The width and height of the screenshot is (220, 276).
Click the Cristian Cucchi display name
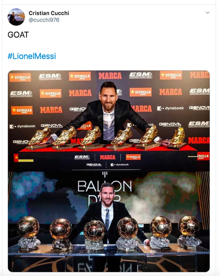click(49, 13)
